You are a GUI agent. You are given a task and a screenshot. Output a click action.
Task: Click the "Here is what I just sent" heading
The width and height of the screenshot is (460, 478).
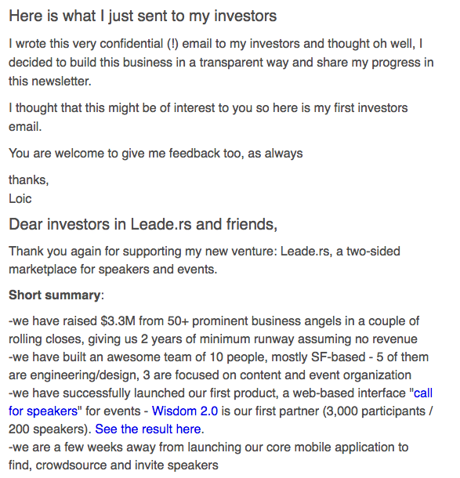click(143, 16)
